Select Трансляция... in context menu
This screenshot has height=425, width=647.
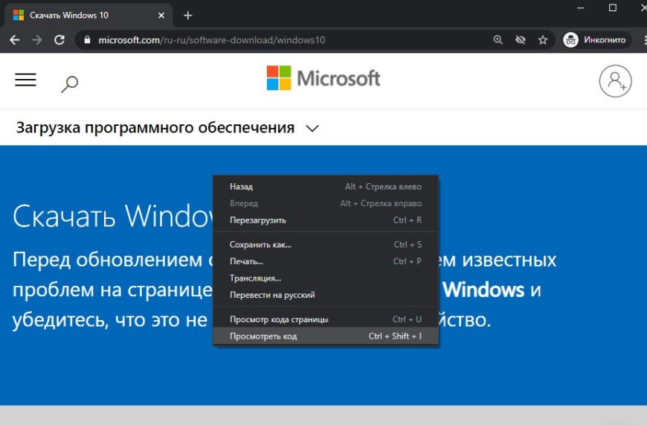(326, 278)
